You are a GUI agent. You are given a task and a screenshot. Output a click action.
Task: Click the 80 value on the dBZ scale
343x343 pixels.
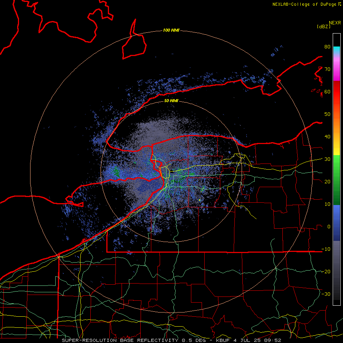[327, 46]
